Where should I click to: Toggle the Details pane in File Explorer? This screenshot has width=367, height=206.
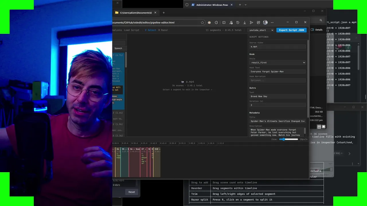click(317, 30)
